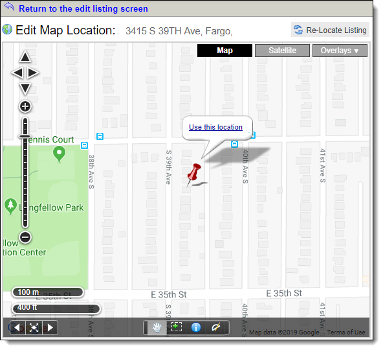Click the Re-Locate Listing button
Image resolution: width=383 pixels, height=350 pixels.
[x=330, y=30]
